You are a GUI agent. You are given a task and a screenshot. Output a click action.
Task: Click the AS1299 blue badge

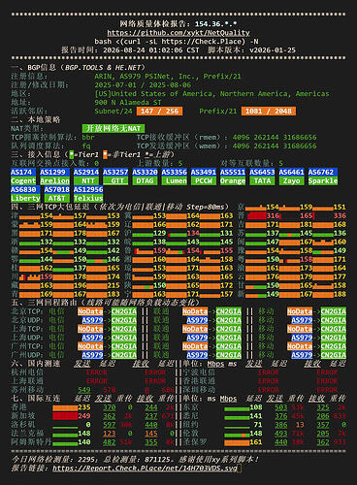pyautogui.click(x=54, y=172)
